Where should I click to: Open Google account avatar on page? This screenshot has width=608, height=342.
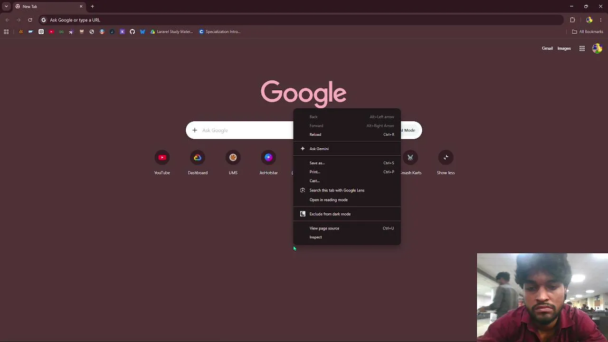[x=597, y=48]
